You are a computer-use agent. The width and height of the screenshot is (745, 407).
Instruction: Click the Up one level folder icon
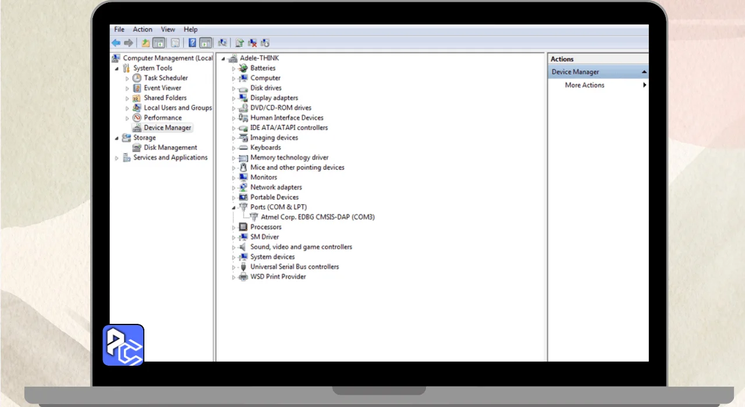tap(146, 43)
